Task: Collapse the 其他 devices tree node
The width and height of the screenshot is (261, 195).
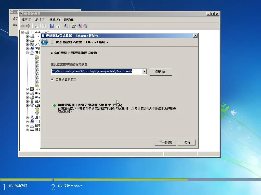Action: tap(28, 53)
